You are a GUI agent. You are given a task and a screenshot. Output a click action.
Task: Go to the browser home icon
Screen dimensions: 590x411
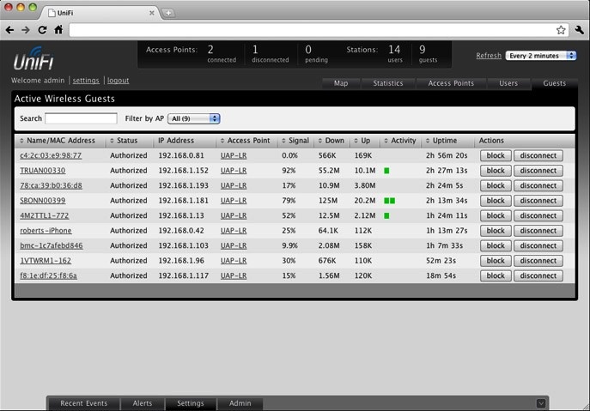coord(58,30)
